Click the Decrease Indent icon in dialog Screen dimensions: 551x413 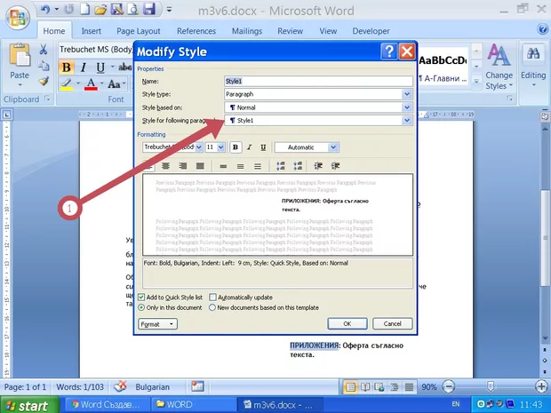pyautogui.click(x=318, y=165)
